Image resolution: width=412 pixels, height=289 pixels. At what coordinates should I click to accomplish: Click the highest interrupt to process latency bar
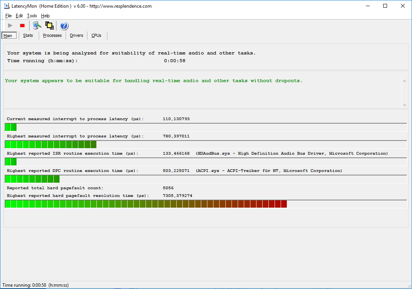[206, 144]
